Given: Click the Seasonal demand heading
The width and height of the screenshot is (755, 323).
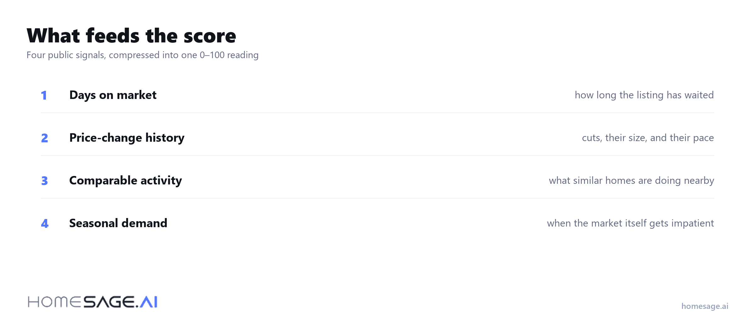Looking at the screenshot, I should pyautogui.click(x=118, y=223).
